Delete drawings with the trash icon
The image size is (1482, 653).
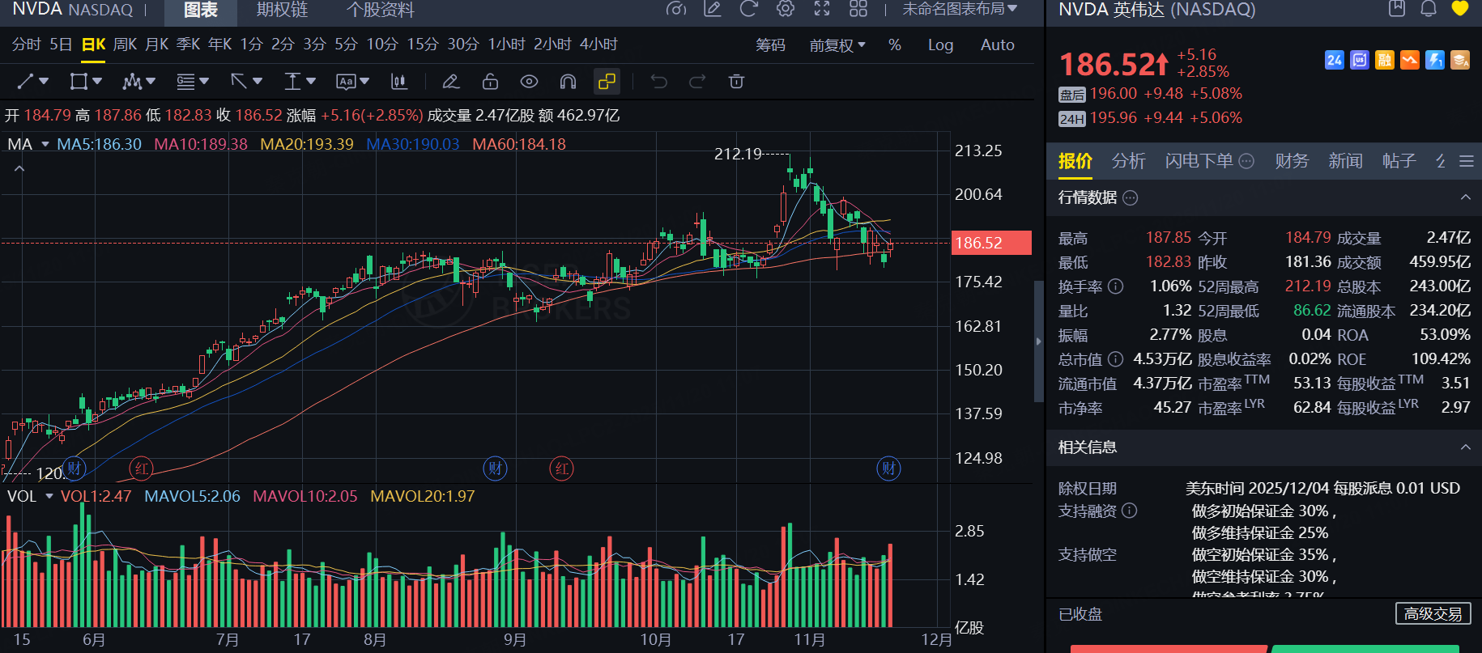(736, 81)
